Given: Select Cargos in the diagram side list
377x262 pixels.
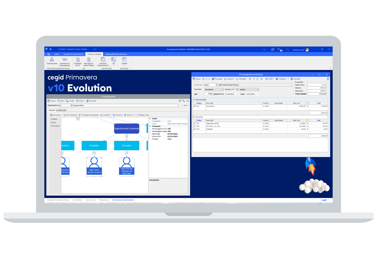Looking at the screenshot, I should click(x=53, y=122).
